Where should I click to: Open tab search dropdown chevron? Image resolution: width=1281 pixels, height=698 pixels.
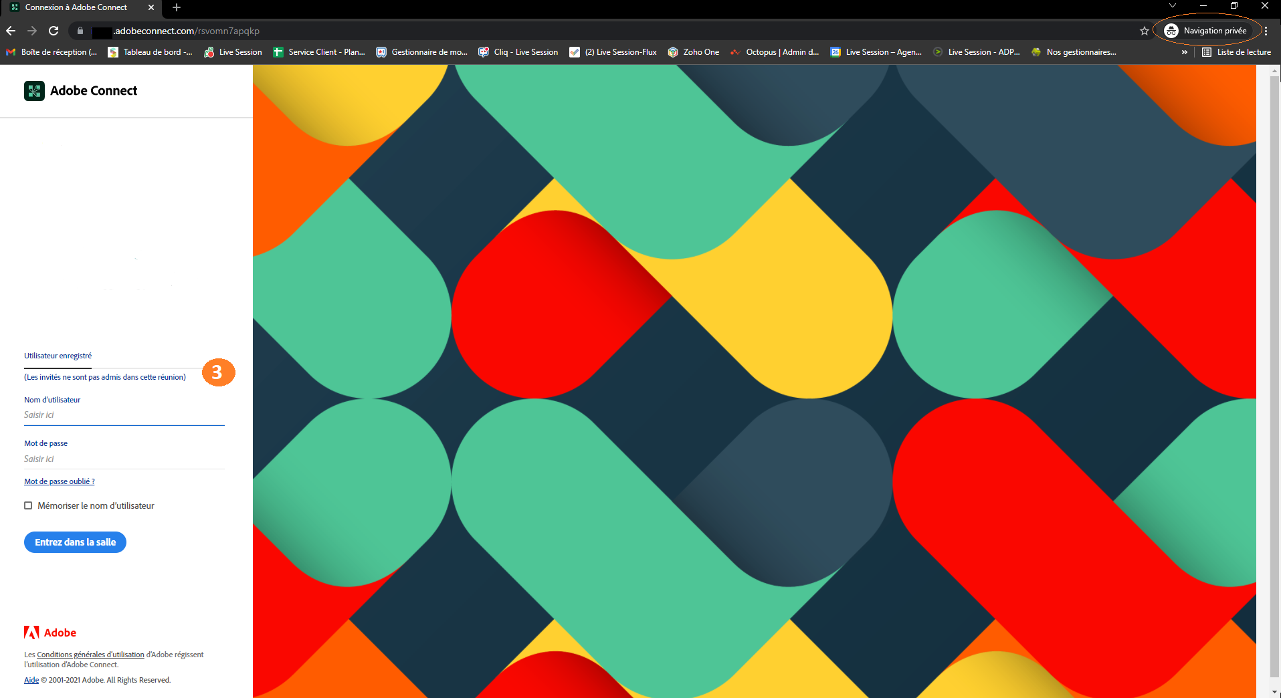(x=1173, y=5)
